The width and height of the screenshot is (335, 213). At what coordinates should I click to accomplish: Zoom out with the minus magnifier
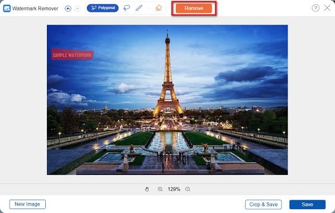tap(188, 189)
